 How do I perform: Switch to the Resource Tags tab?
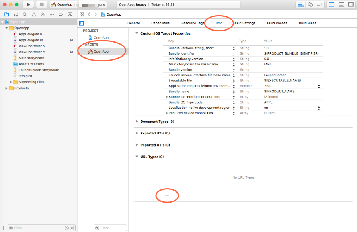(x=193, y=23)
